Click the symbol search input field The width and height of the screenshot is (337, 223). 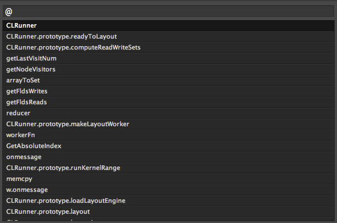(168, 12)
